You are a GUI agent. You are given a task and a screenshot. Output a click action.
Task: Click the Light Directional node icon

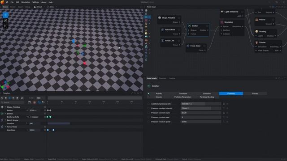(x=222, y=12)
